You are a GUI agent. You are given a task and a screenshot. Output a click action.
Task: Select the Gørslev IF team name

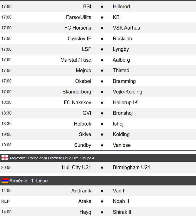[80, 39]
